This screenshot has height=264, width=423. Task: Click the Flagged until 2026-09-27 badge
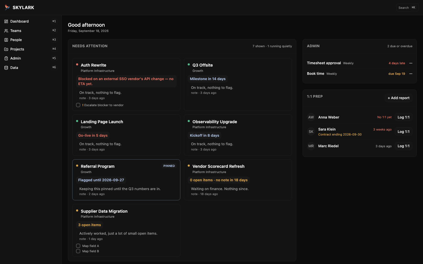pyautogui.click(x=101, y=180)
